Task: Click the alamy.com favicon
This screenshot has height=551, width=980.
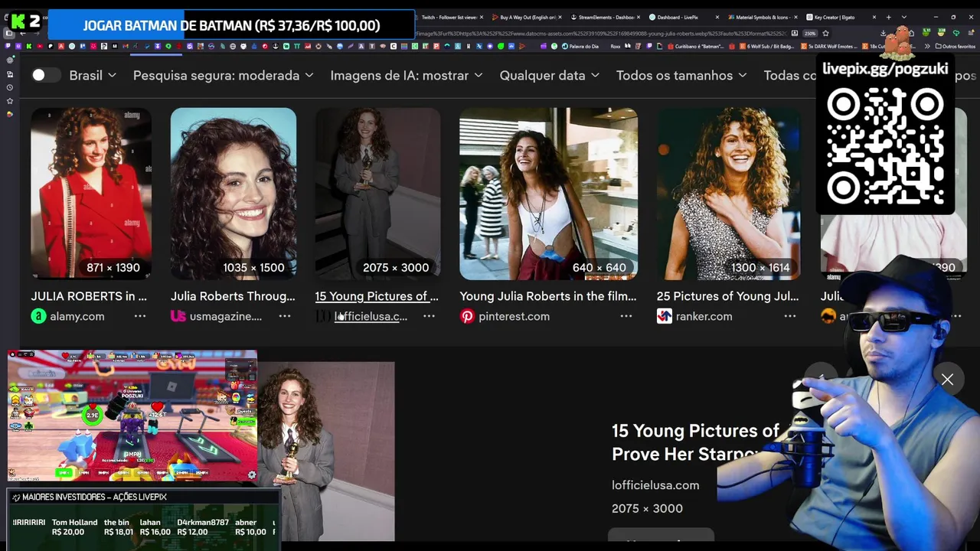Action: point(38,316)
